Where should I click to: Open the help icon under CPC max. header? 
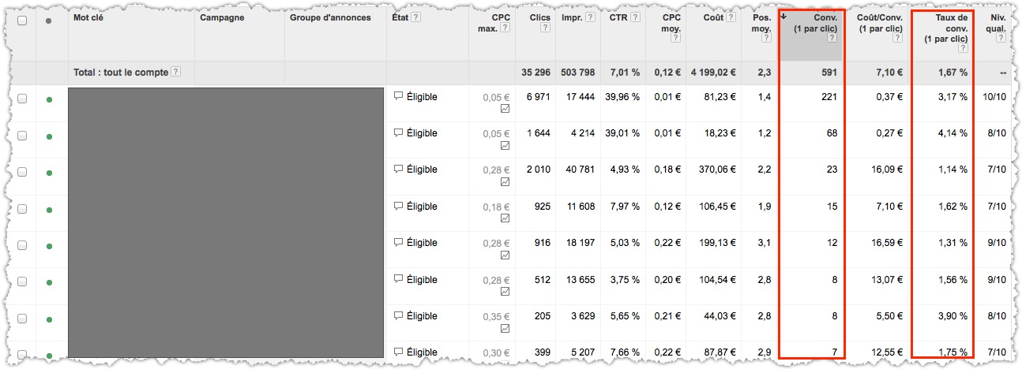[x=505, y=28]
